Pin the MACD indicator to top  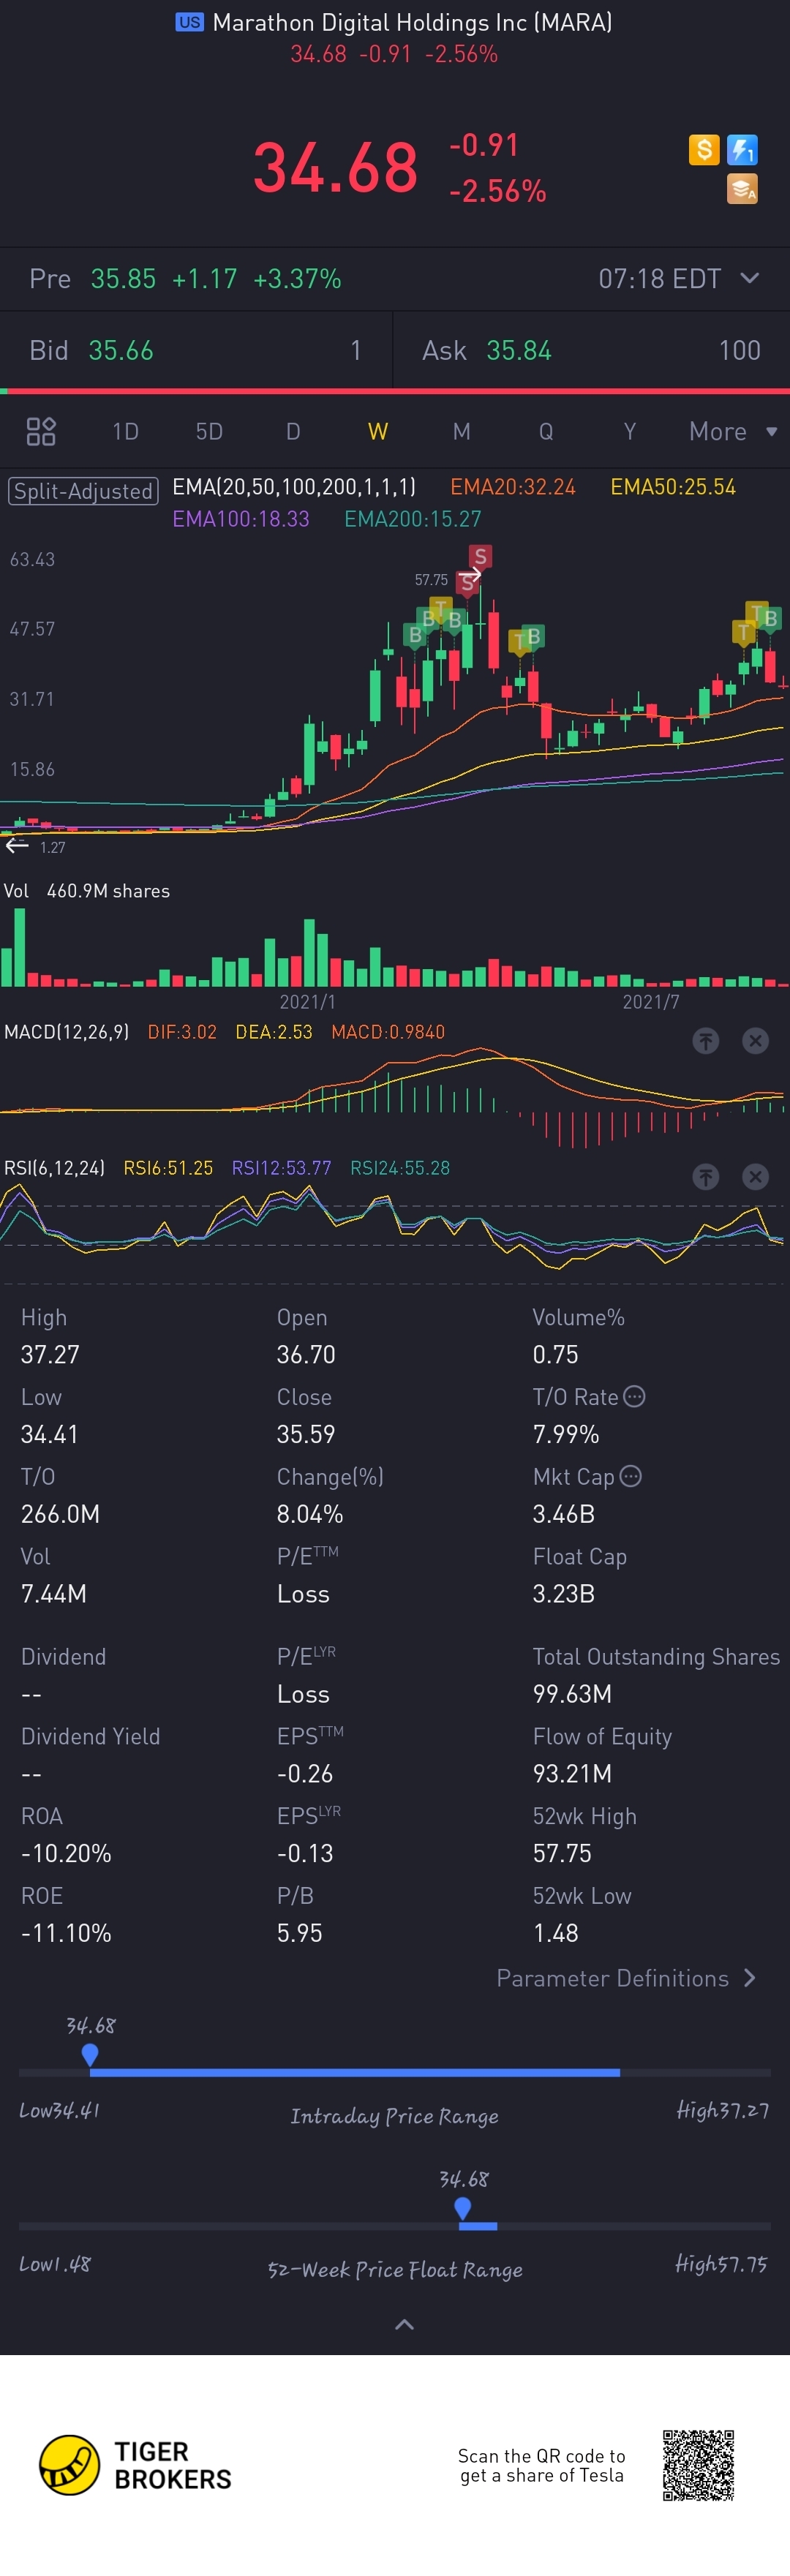click(x=706, y=1041)
